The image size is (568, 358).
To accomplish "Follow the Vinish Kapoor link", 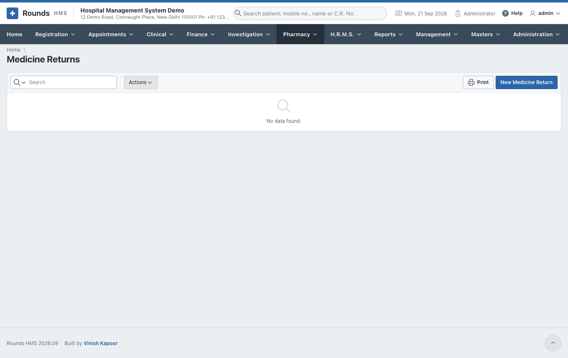I will click(101, 343).
